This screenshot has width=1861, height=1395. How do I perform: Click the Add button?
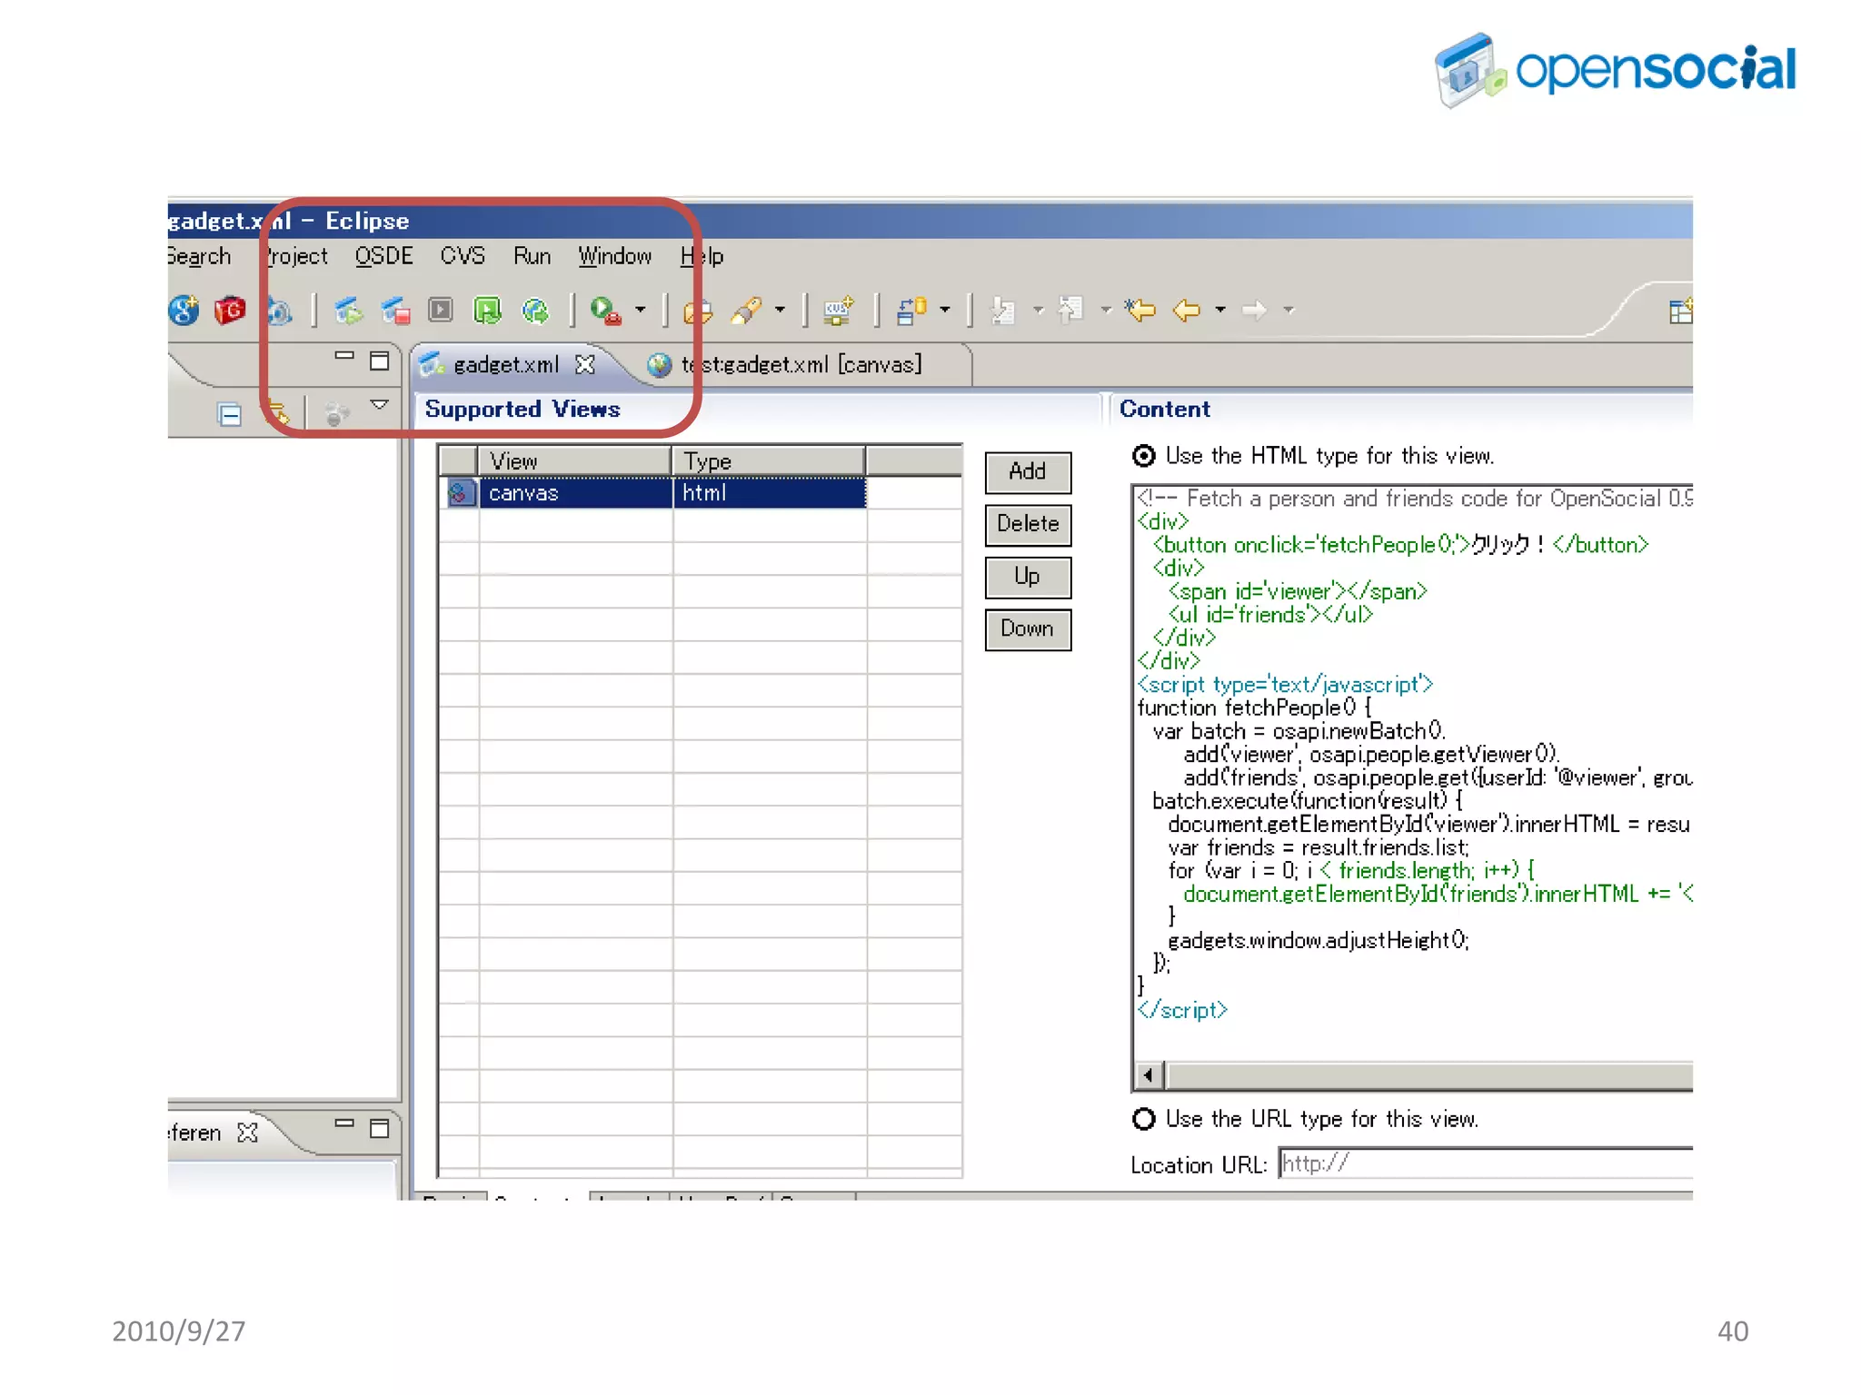1028,472
